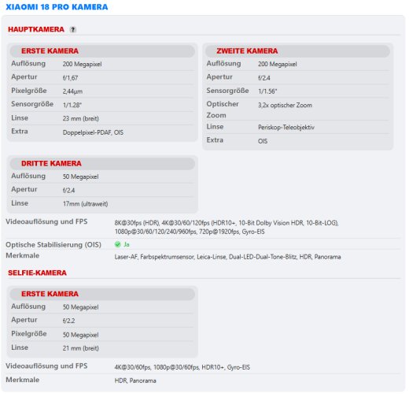Viewport: 409px width, 394px height.
Task: Open the Xiaomi 18 Pro Kamera heading
Action: pos(57,7)
